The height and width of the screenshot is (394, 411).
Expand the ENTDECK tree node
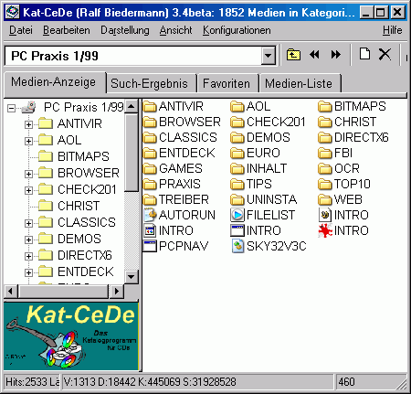(x=28, y=272)
